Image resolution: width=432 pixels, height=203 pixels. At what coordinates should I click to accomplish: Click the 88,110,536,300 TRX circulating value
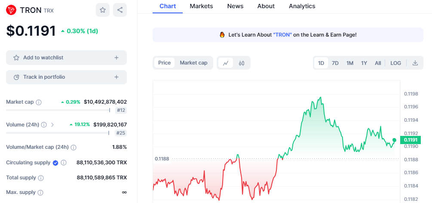[101, 163]
